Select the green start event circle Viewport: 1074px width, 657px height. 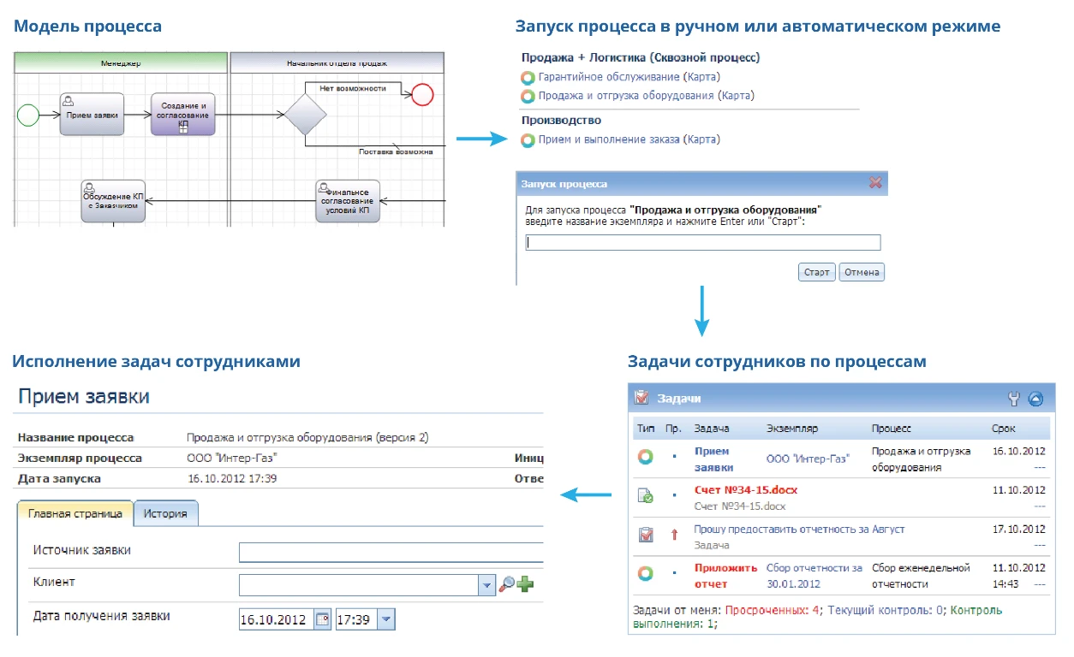28,115
